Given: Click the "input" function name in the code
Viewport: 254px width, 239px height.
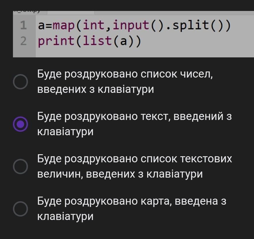Looking at the screenshot, I should point(131,26).
